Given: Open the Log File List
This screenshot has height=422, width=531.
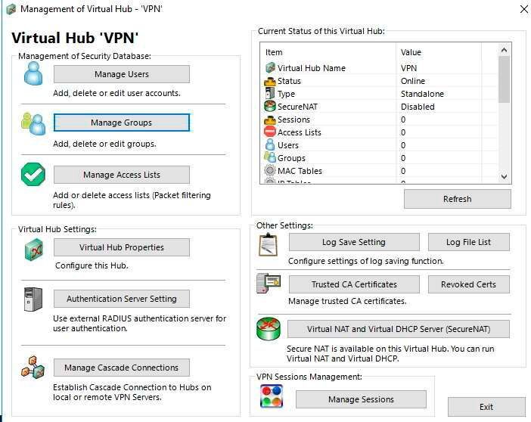Looking at the screenshot, I should 469,242.
